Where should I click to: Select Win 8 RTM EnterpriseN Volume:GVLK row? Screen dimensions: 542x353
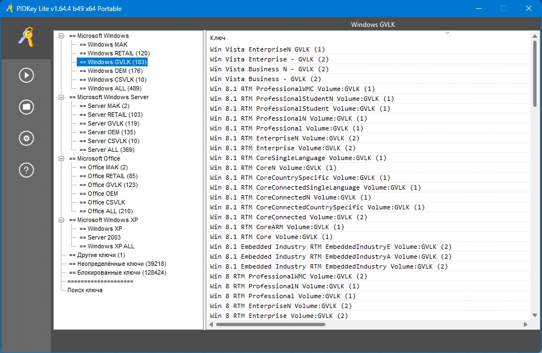click(x=369, y=306)
